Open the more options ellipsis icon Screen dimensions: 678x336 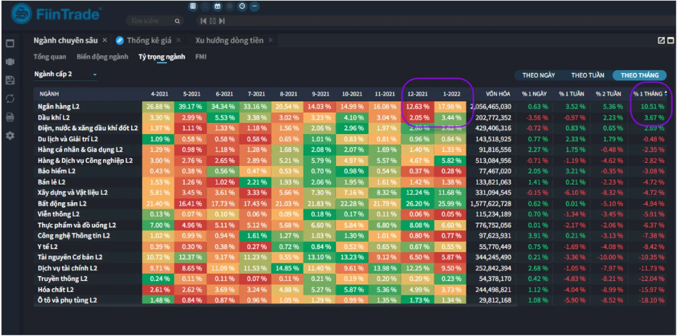[255, 6]
